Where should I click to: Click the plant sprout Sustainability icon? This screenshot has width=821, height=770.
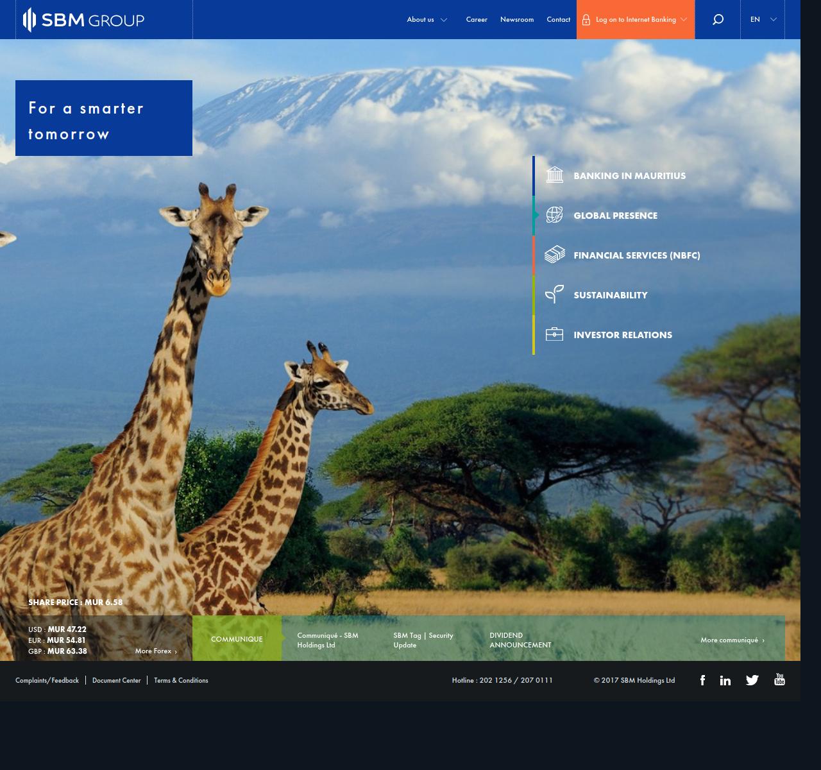tap(554, 295)
